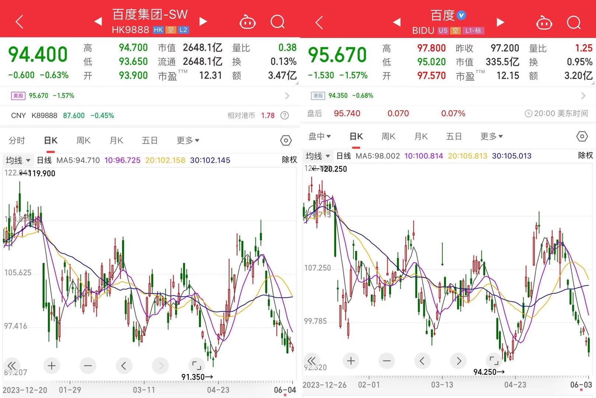Zoom out the BIDU chart
This screenshot has height=398, width=596.
click(387, 360)
